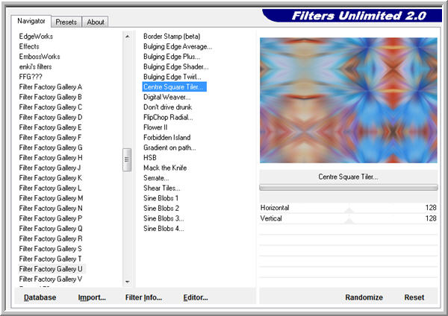Select Filter Factory Gallery S
Viewport: 448px width, 316px height.
pyautogui.click(x=51, y=249)
